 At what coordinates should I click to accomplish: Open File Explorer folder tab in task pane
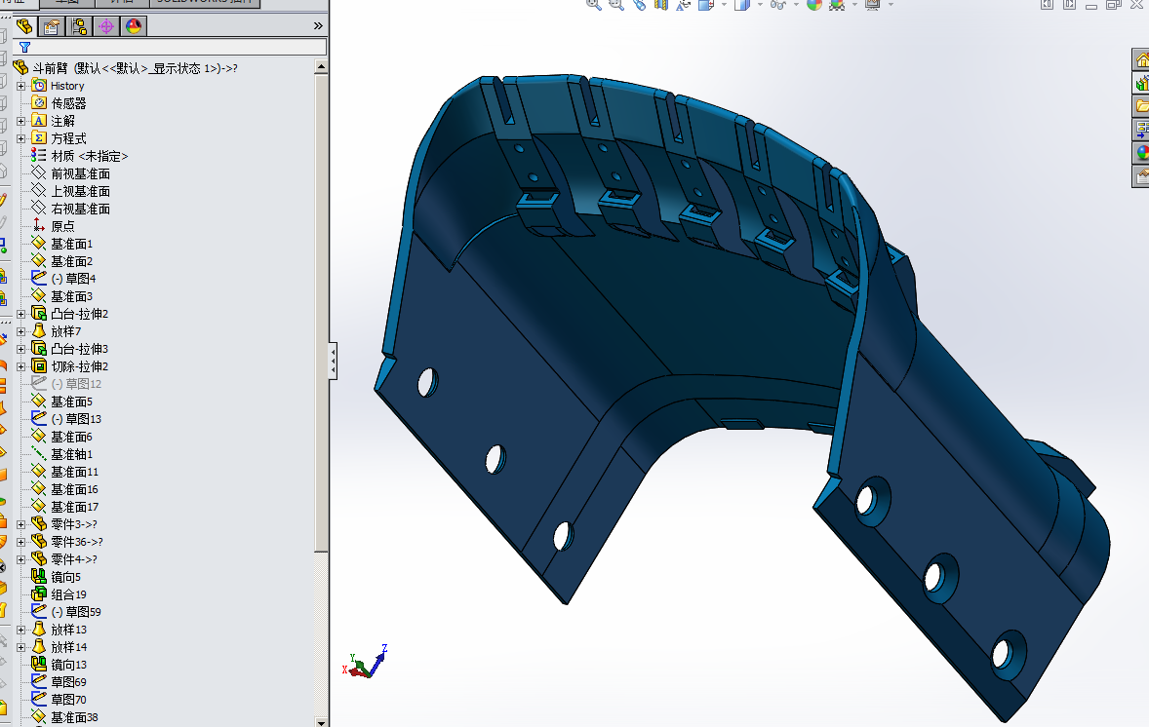point(1140,106)
